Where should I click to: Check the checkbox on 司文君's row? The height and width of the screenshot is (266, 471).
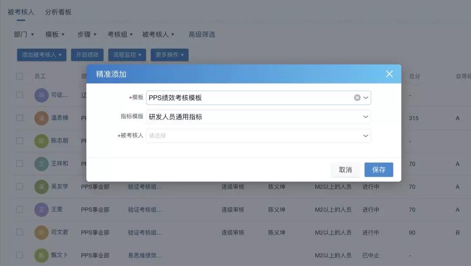(19, 232)
